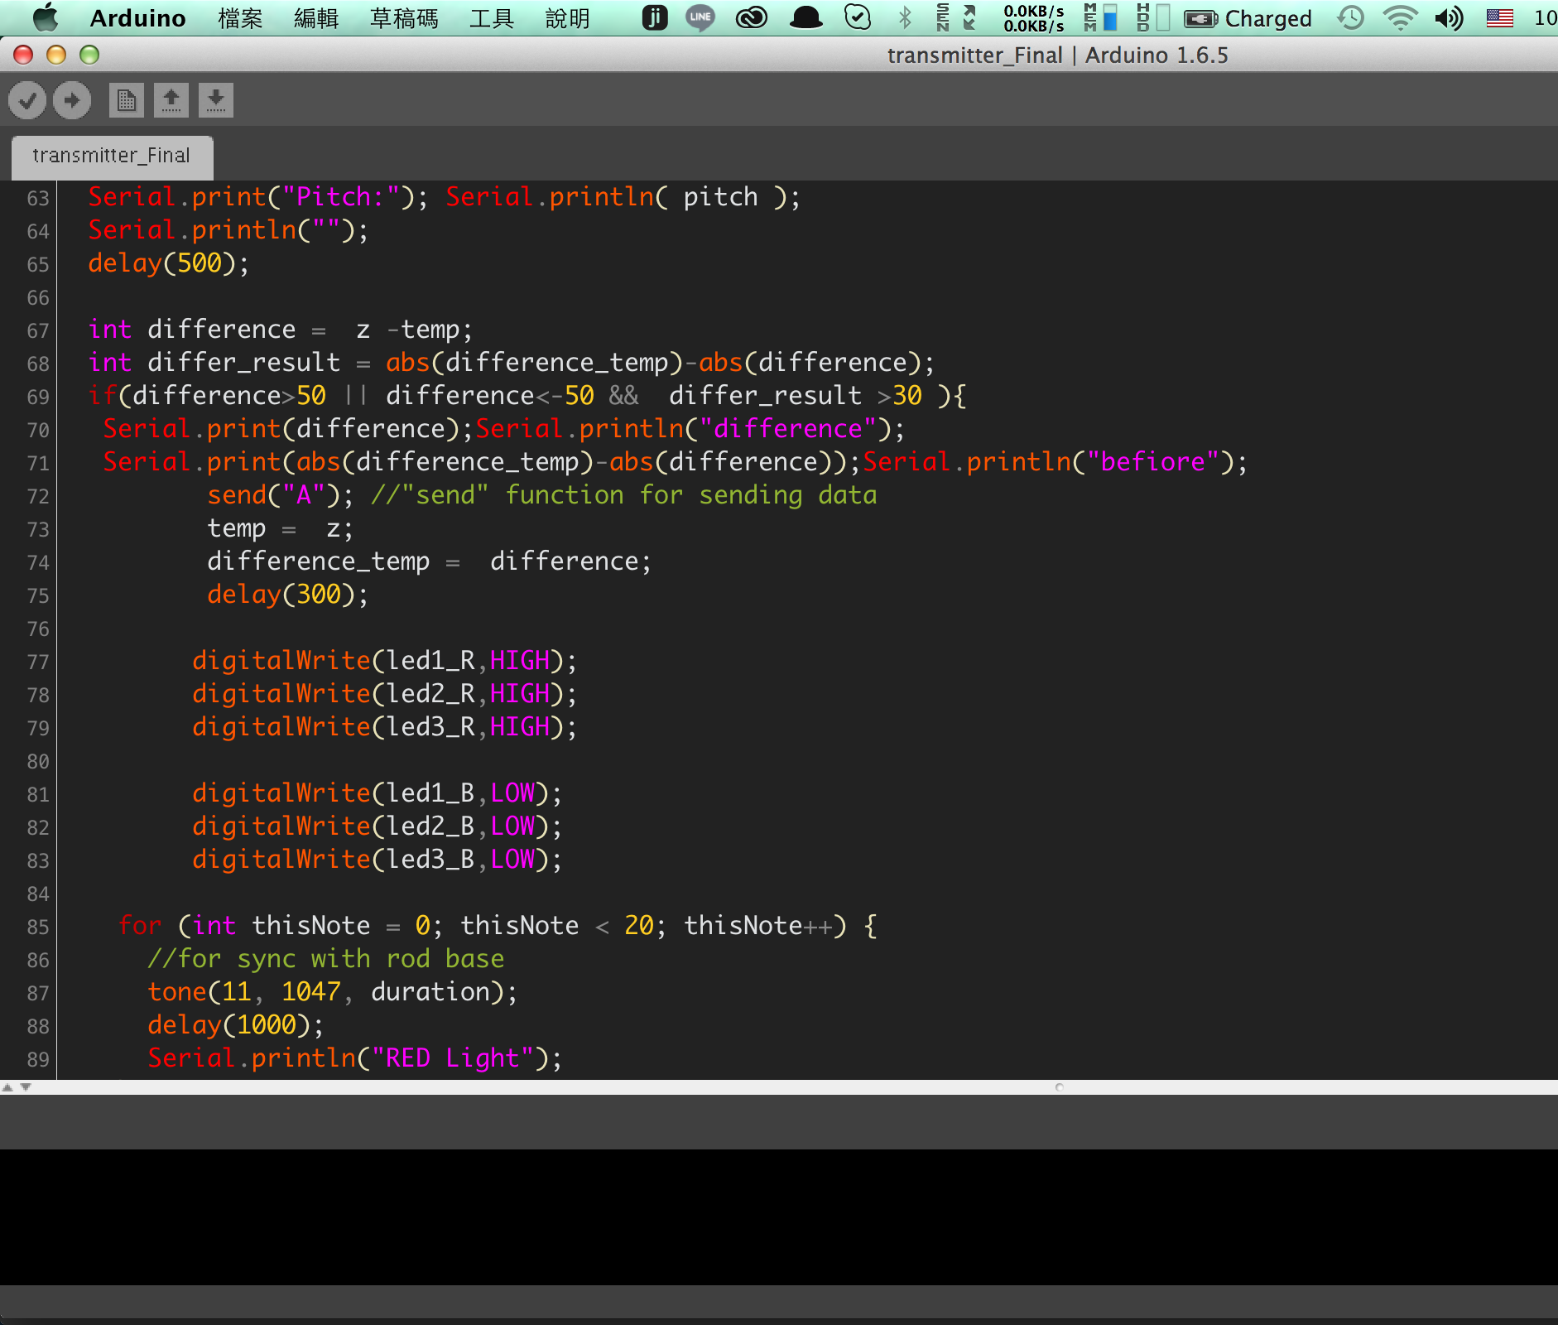Click 'digitalWrite(led3_B,LOW);' line
Image resolution: width=1558 pixels, height=1325 pixels.
click(377, 860)
